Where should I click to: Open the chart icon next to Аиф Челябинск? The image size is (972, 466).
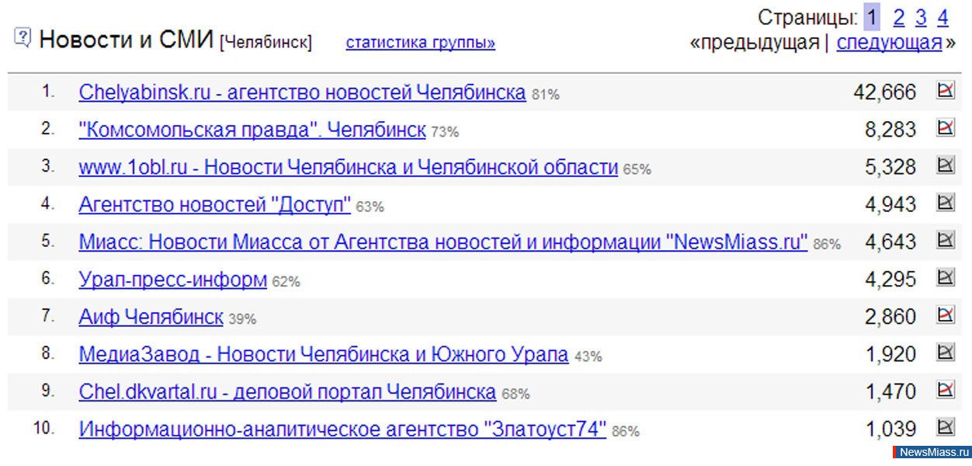click(945, 315)
